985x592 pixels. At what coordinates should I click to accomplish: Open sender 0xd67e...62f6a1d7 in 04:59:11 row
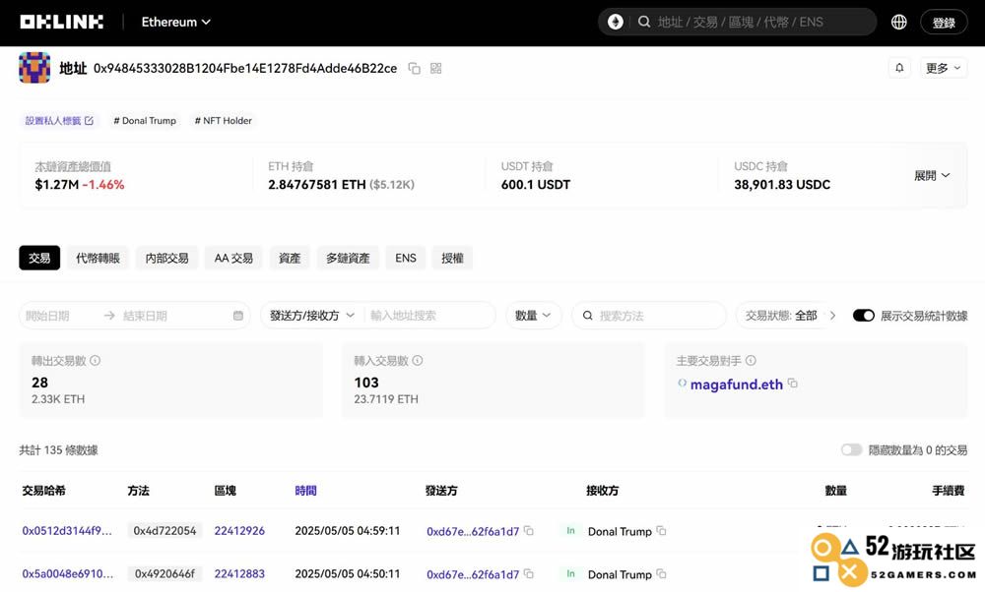pos(473,531)
